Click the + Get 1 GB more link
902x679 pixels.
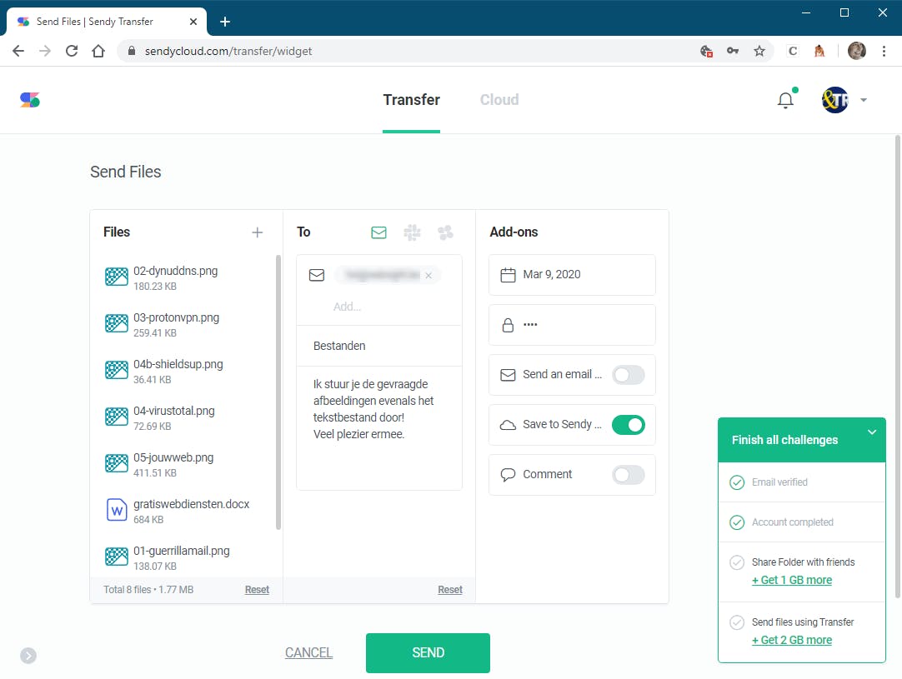(x=792, y=580)
